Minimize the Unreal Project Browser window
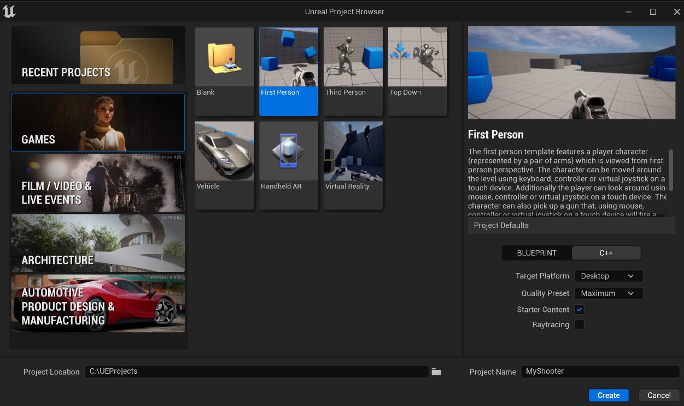The height and width of the screenshot is (406, 684). pyautogui.click(x=628, y=11)
